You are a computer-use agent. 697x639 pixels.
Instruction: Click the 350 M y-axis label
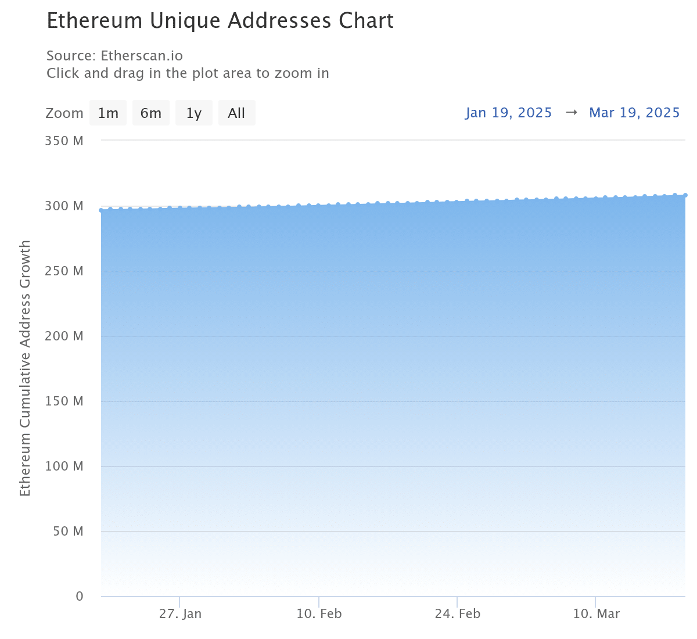(x=64, y=141)
